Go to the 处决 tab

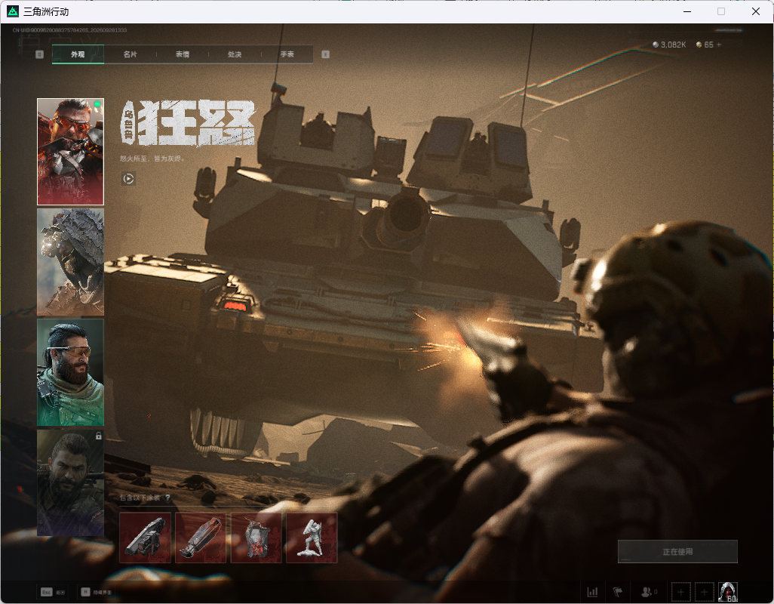235,54
